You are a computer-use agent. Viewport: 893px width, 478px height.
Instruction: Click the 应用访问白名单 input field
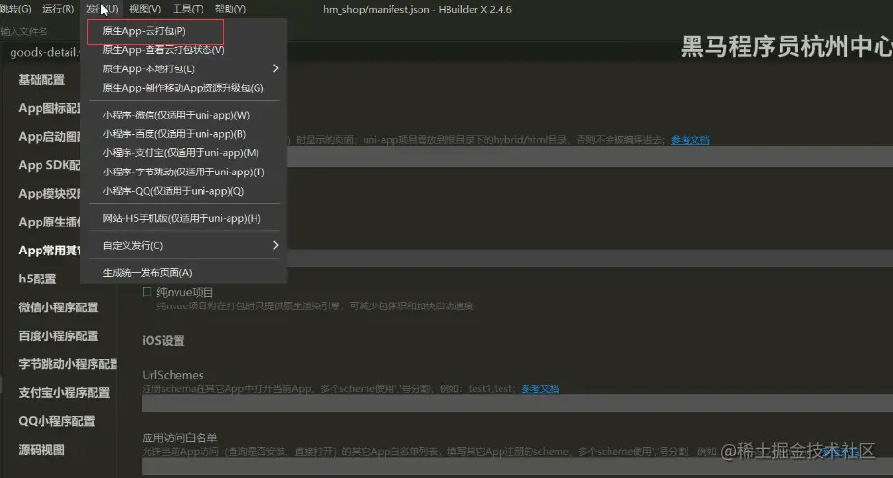517,466
